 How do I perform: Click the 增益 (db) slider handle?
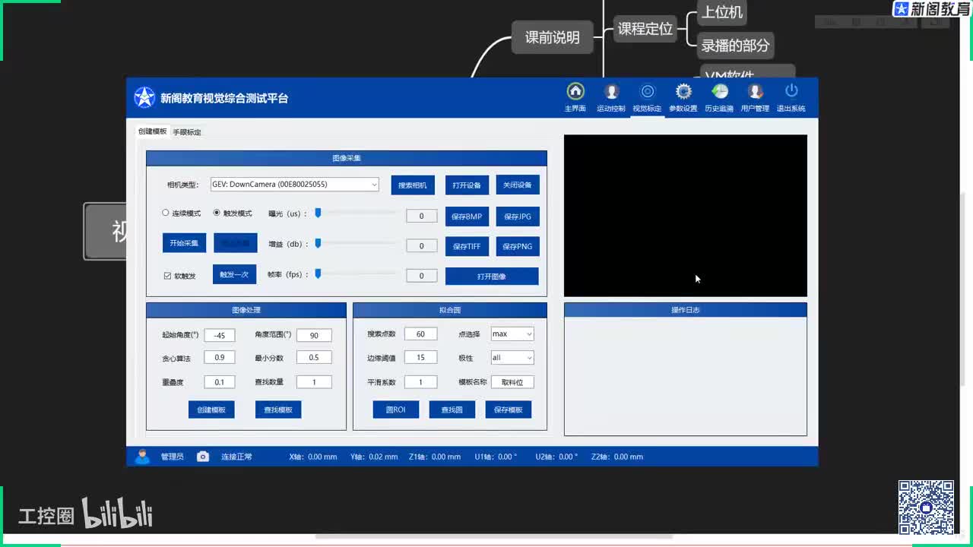319,243
